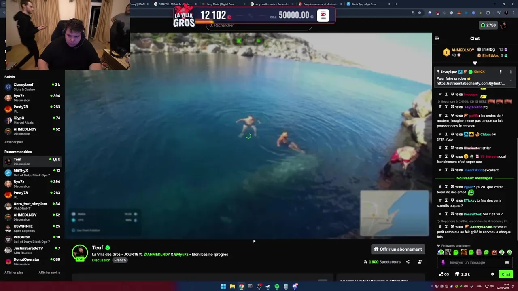The image size is (518, 291).
Task: Delete the seytamahh chat message
Action: [x=440, y=107]
